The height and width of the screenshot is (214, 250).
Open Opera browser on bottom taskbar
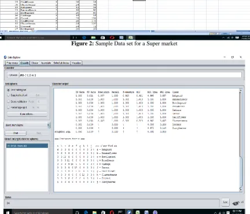point(112,212)
